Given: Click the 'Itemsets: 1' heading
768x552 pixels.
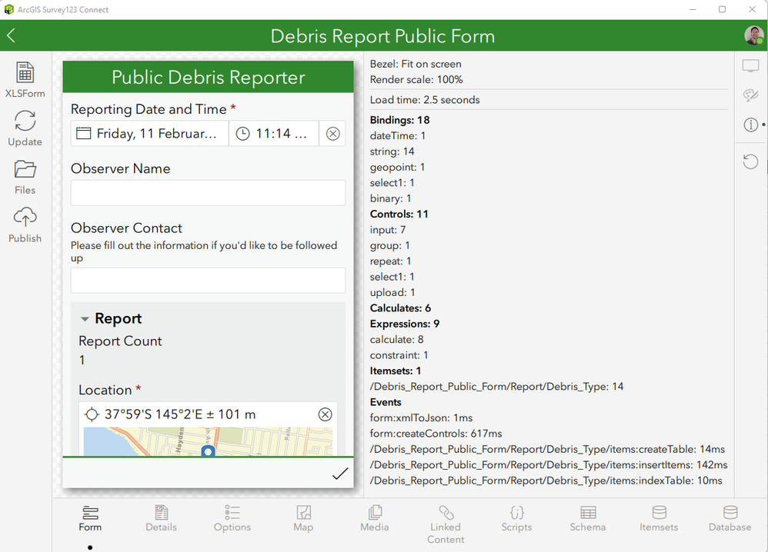Looking at the screenshot, I should coord(396,371).
